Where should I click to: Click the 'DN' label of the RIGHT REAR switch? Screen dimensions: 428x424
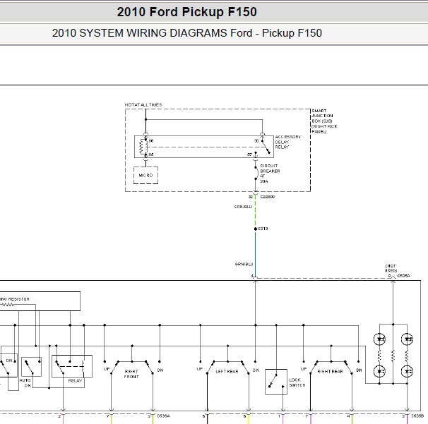[x=359, y=370]
